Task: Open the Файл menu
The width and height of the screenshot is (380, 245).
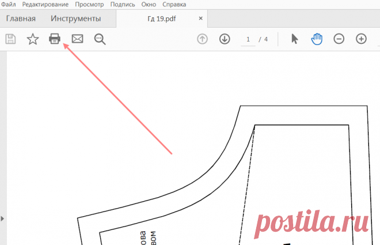Action: [x=9, y=4]
